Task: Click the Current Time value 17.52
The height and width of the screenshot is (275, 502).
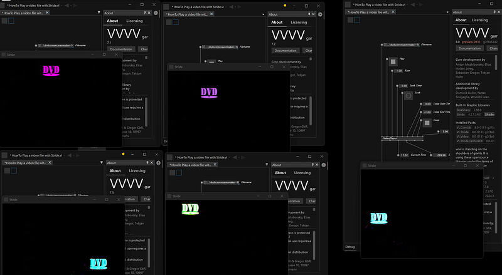Action: [404, 155]
